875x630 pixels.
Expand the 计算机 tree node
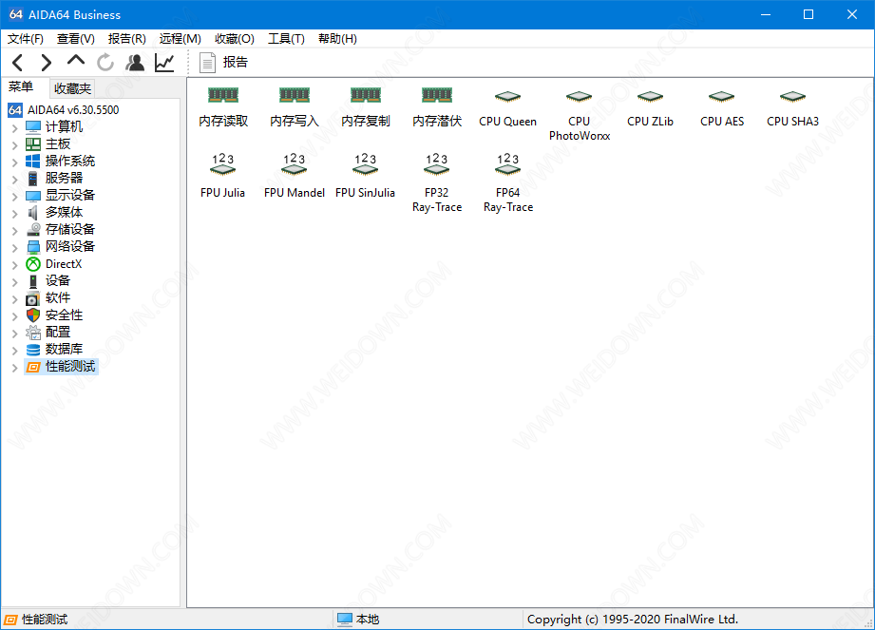point(14,127)
